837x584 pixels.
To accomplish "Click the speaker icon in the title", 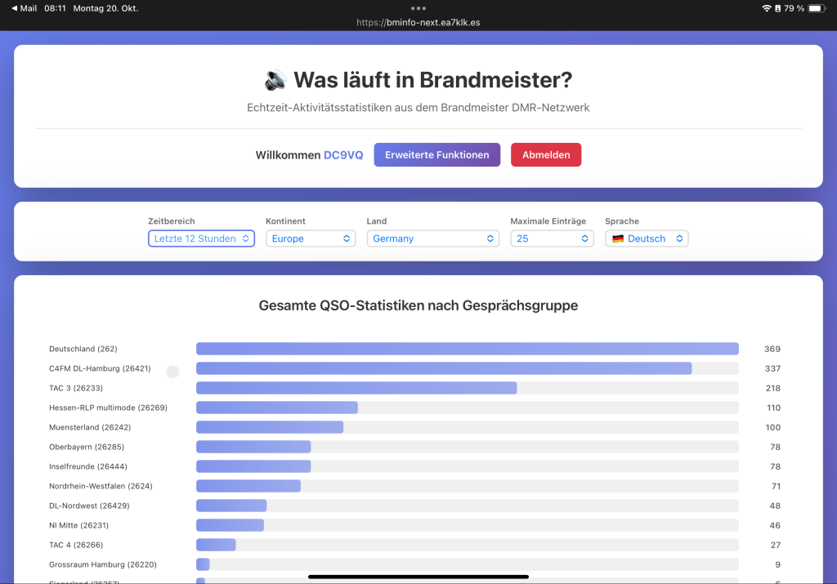I will [275, 80].
